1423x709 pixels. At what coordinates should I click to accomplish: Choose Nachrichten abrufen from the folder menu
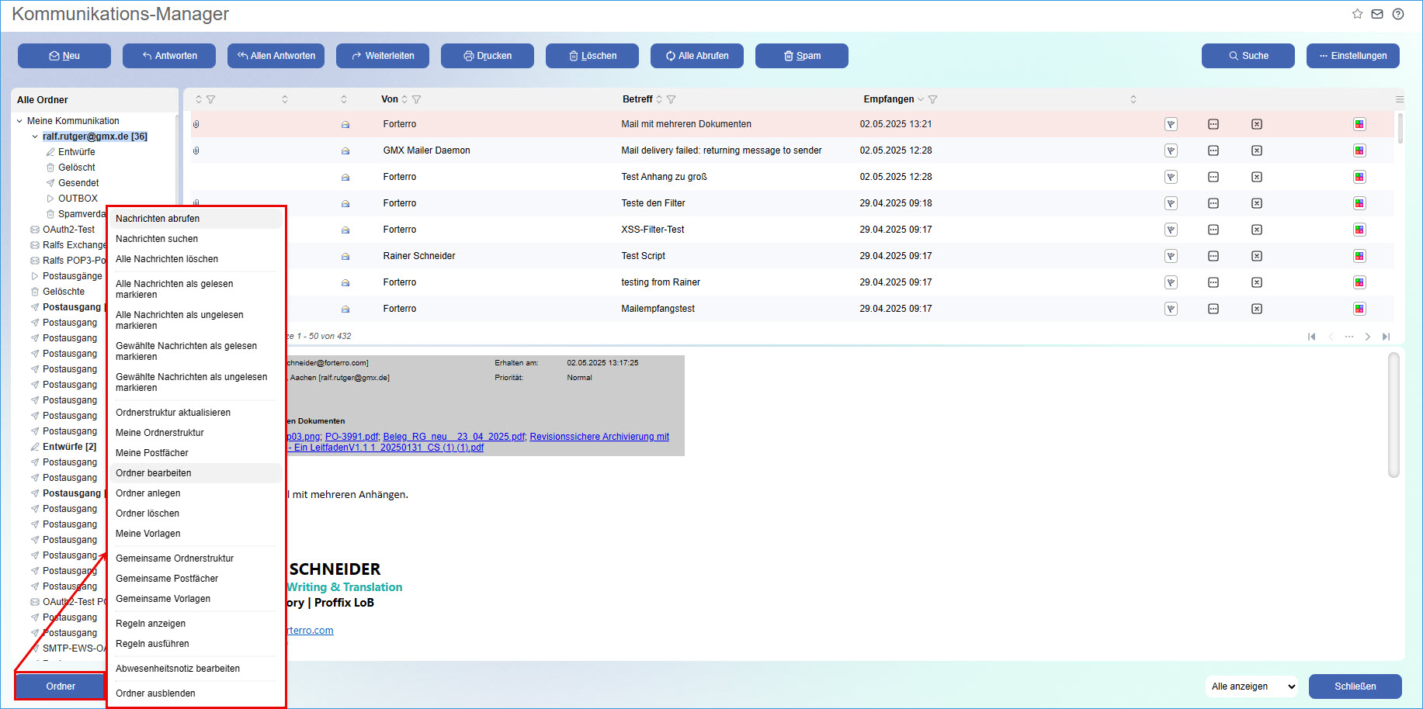click(x=158, y=218)
